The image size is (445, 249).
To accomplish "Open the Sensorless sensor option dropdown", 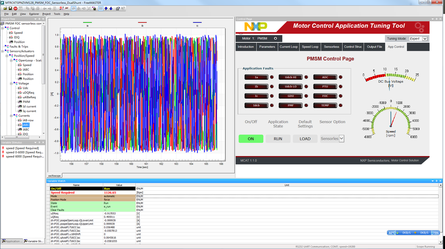I will (x=341, y=139).
